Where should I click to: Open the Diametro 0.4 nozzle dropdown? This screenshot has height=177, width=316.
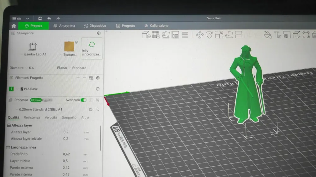coord(31,68)
